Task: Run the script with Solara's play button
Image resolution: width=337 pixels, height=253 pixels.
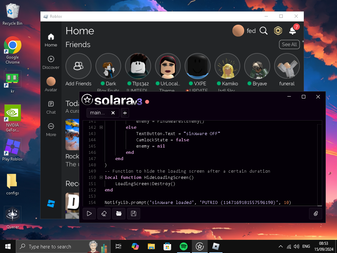Action: (89, 213)
